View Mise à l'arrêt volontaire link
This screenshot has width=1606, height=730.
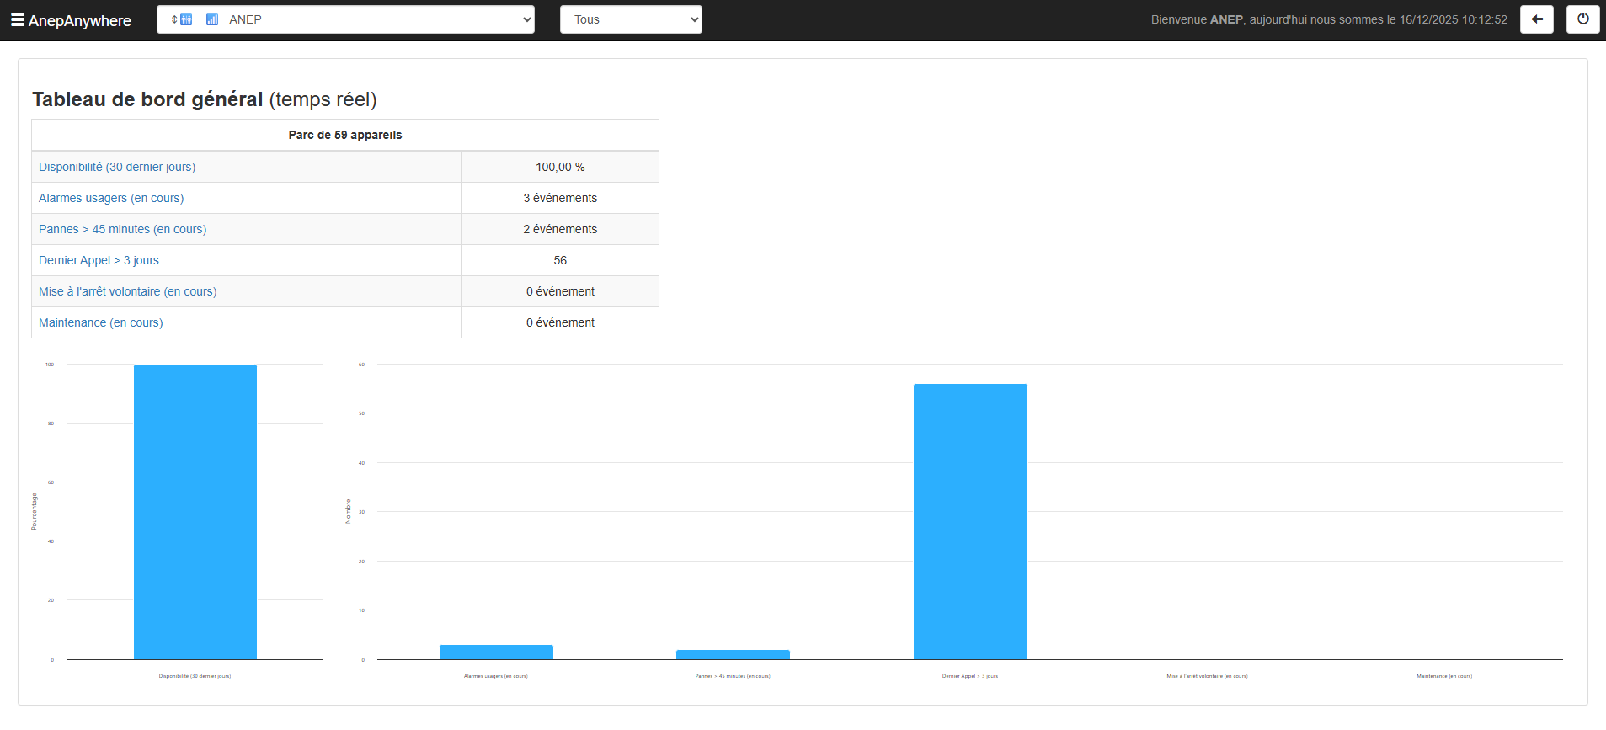pos(127,291)
